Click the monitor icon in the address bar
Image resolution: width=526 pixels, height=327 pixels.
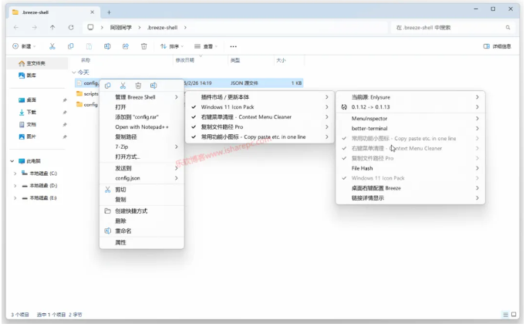90,27
